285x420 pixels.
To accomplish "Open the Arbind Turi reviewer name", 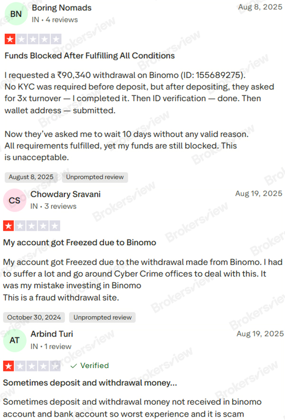I will (x=52, y=334).
